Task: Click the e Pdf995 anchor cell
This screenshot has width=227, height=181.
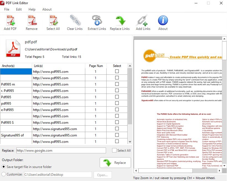Action: 16,110
